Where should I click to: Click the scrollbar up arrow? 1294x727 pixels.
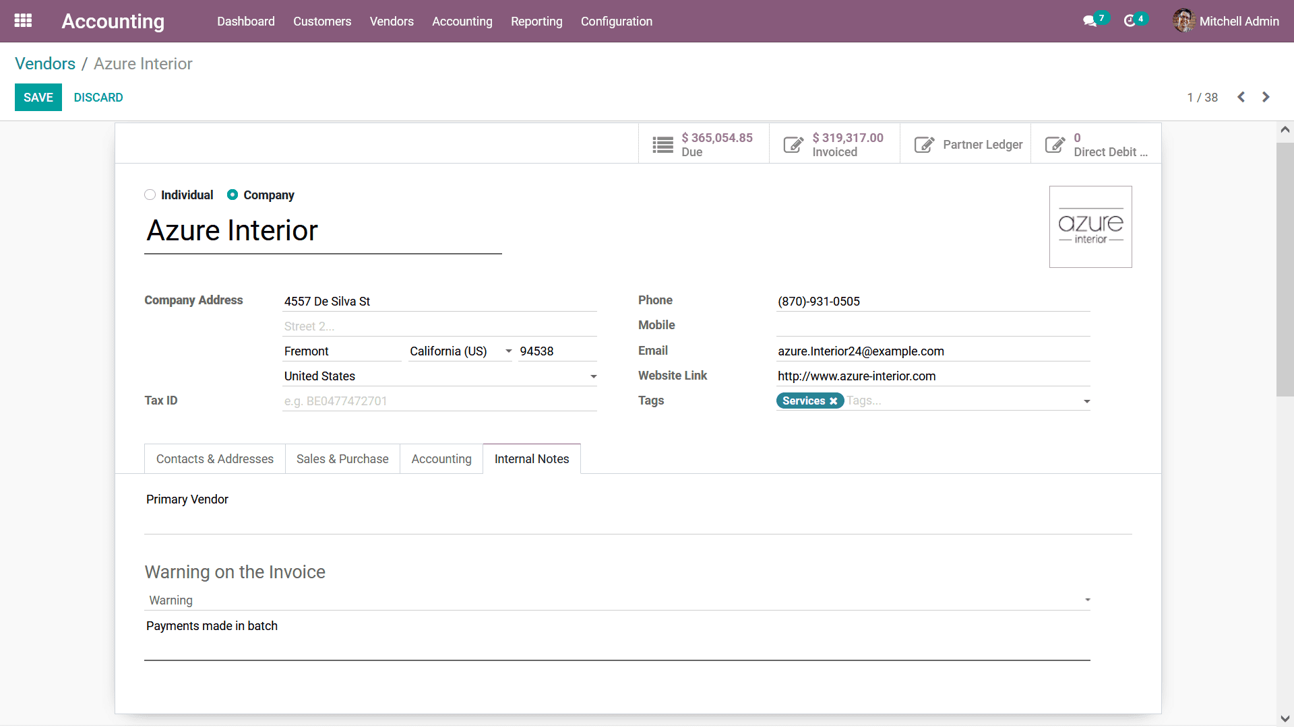point(1285,130)
